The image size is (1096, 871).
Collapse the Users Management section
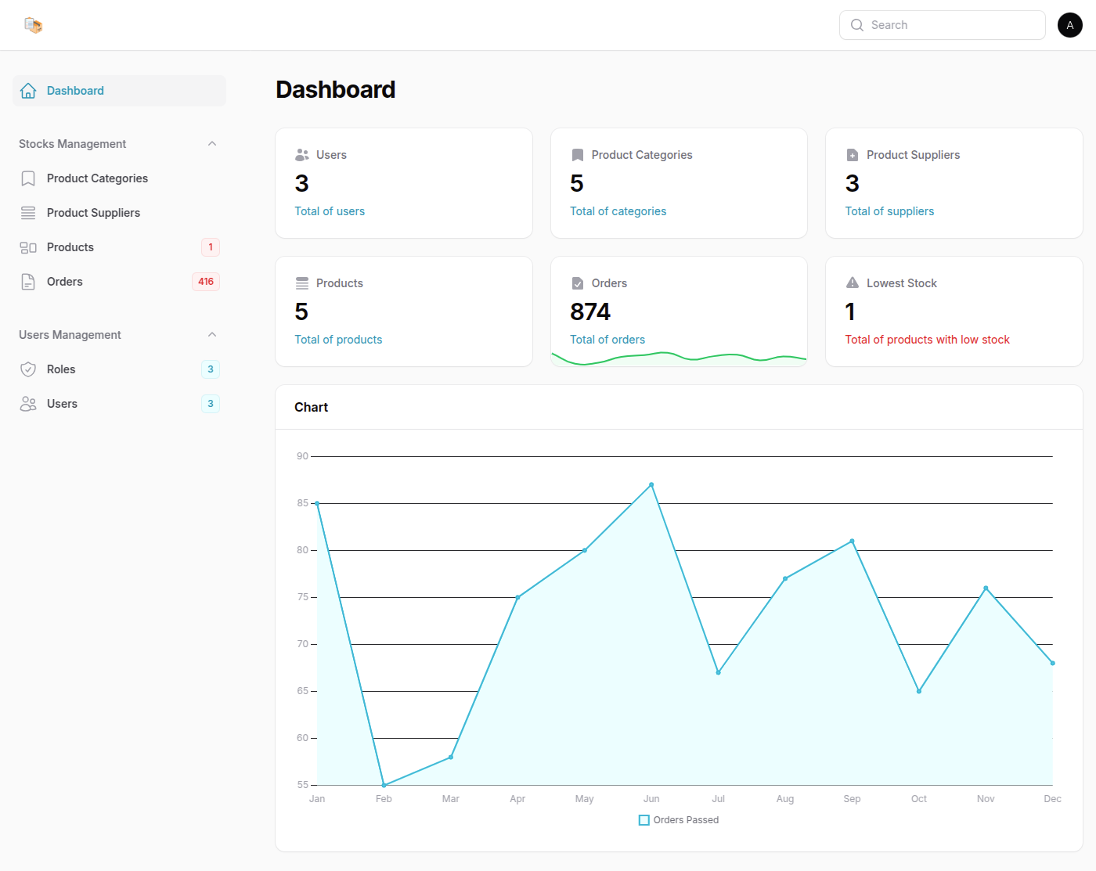point(211,335)
